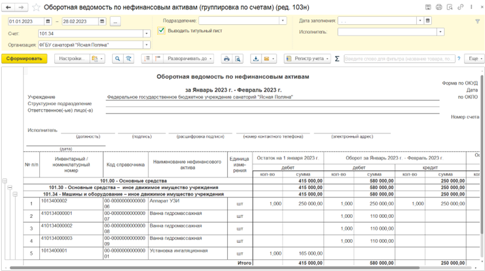
Task: Open the Регистр учета dropdown
Action: click(307, 59)
